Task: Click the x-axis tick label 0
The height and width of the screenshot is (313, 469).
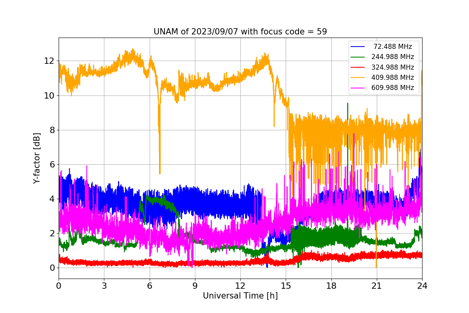Action: point(59,286)
